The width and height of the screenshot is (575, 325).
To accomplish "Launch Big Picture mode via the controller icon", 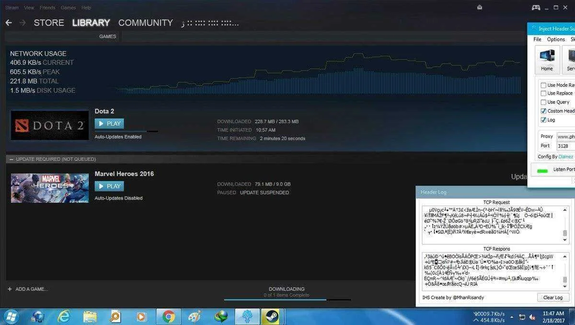I will point(536,8).
